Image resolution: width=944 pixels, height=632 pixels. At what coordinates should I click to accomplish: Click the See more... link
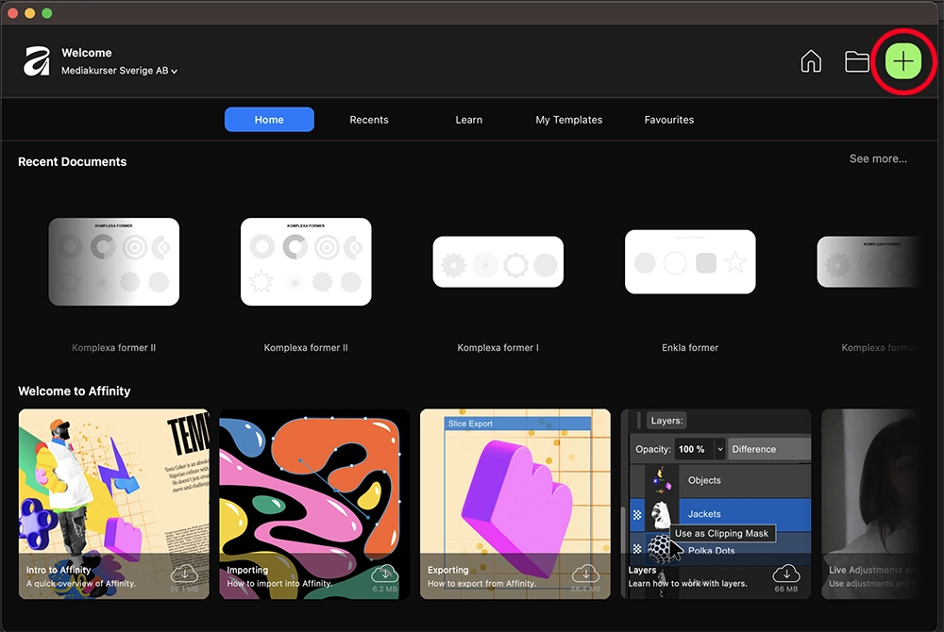point(878,158)
